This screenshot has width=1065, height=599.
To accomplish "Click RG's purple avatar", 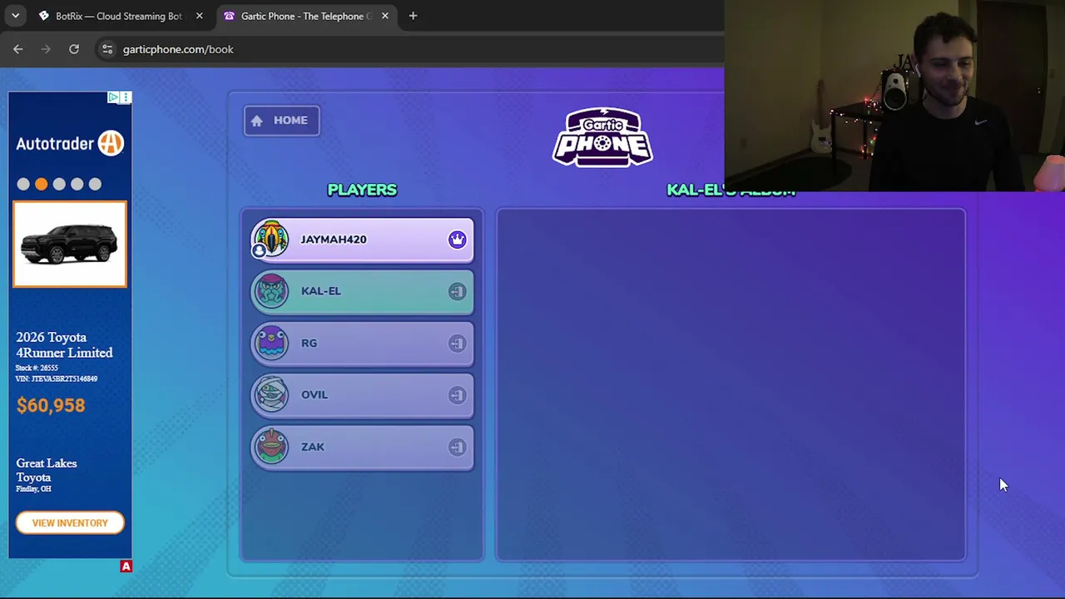I will pyautogui.click(x=271, y=343).
